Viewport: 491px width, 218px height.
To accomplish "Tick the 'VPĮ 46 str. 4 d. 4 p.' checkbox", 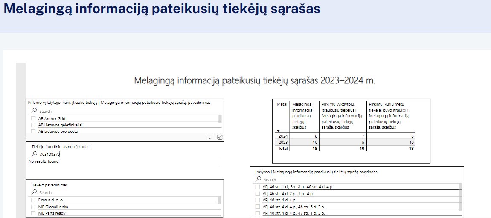I will click(257, 200).
